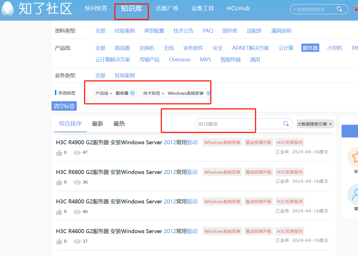Select 路由器 product line
The width and height of the screenshot is (358, 256).
click(x=122, y=48)
